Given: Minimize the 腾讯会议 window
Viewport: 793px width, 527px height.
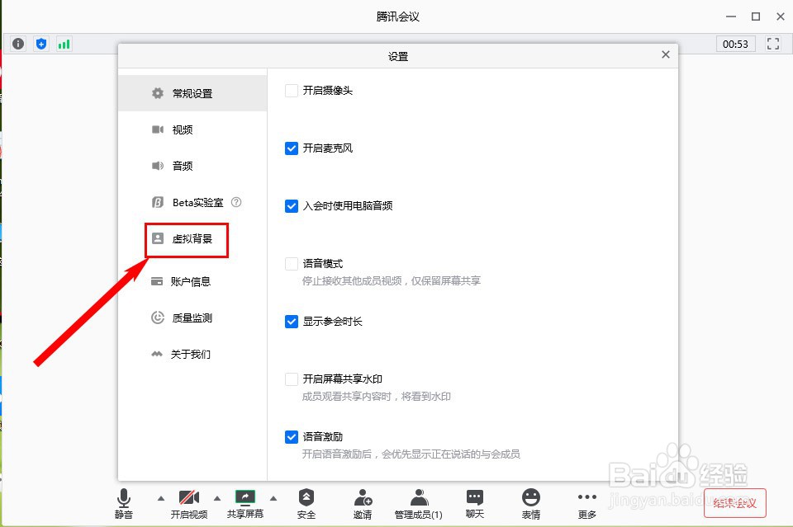Looking at the screenshot, I should pyautogui.click(x=731, y=16).
